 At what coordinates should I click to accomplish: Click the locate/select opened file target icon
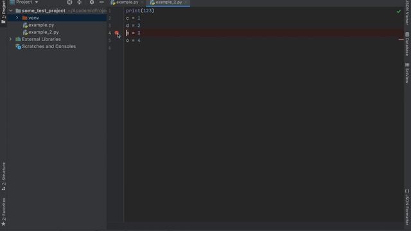(x=69, y=3)
